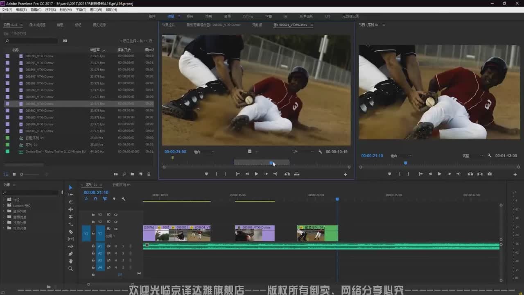Switch to 媒体浏览器 tab
524x295 pixels.
(37, 25)
